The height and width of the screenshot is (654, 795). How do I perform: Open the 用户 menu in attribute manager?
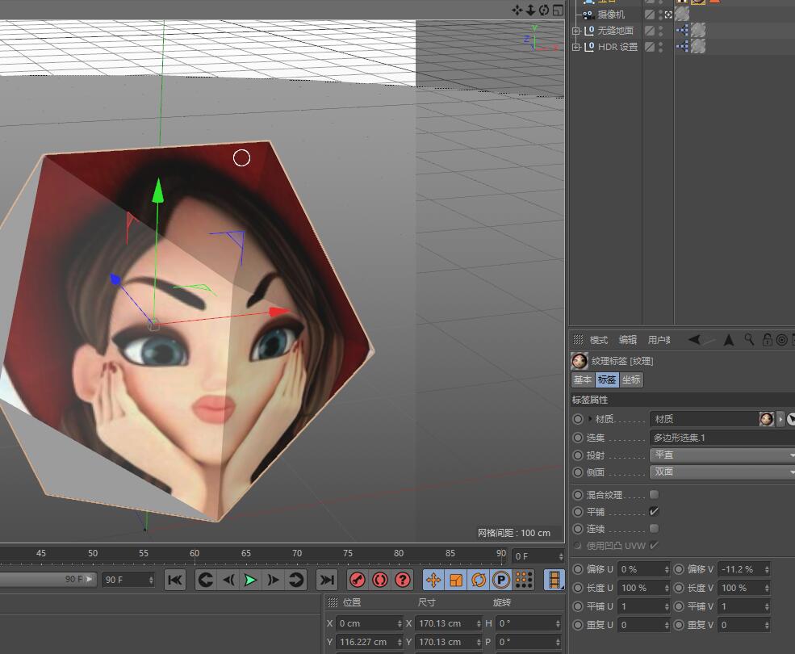click(659, 340)
